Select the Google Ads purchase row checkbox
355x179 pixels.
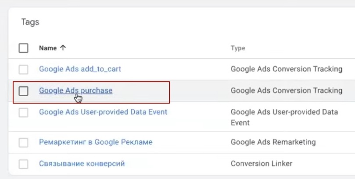coord(24,91)
